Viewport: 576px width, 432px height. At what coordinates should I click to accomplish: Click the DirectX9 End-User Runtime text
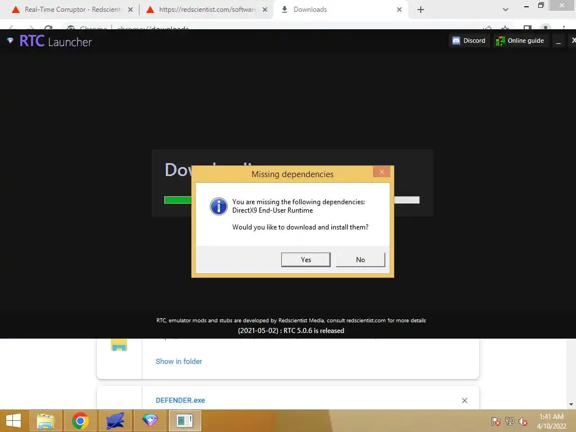point(273,210)
